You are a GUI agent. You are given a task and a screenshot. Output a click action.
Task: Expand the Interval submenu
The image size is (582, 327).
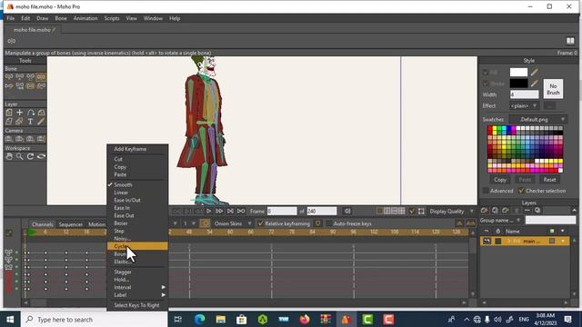[x=137, y=287]
